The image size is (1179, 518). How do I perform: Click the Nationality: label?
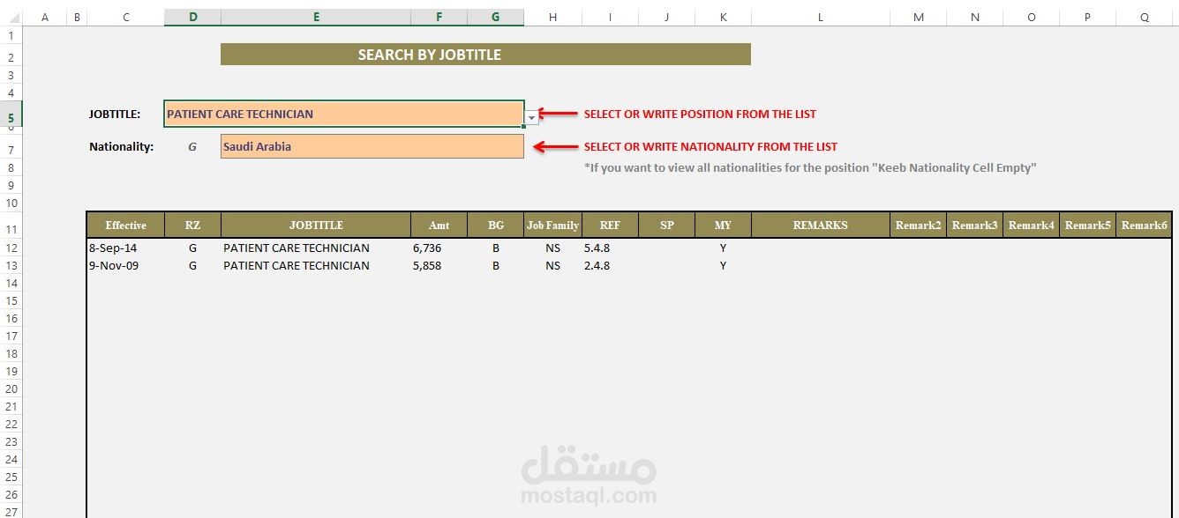tap(122, 147)
